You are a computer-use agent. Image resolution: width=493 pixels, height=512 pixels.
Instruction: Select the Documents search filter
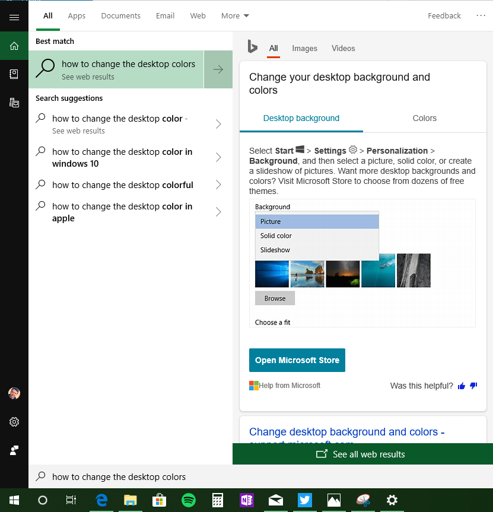coord(120,15)
